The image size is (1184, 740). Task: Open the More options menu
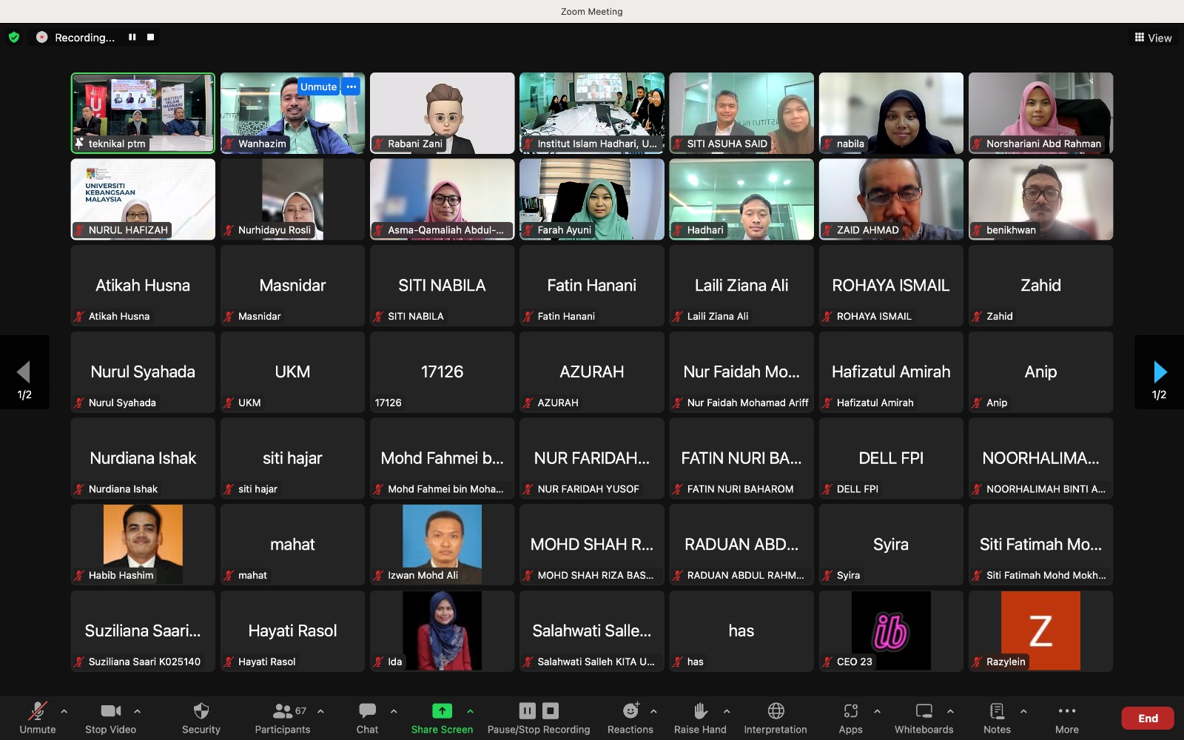click(1066, 712)
